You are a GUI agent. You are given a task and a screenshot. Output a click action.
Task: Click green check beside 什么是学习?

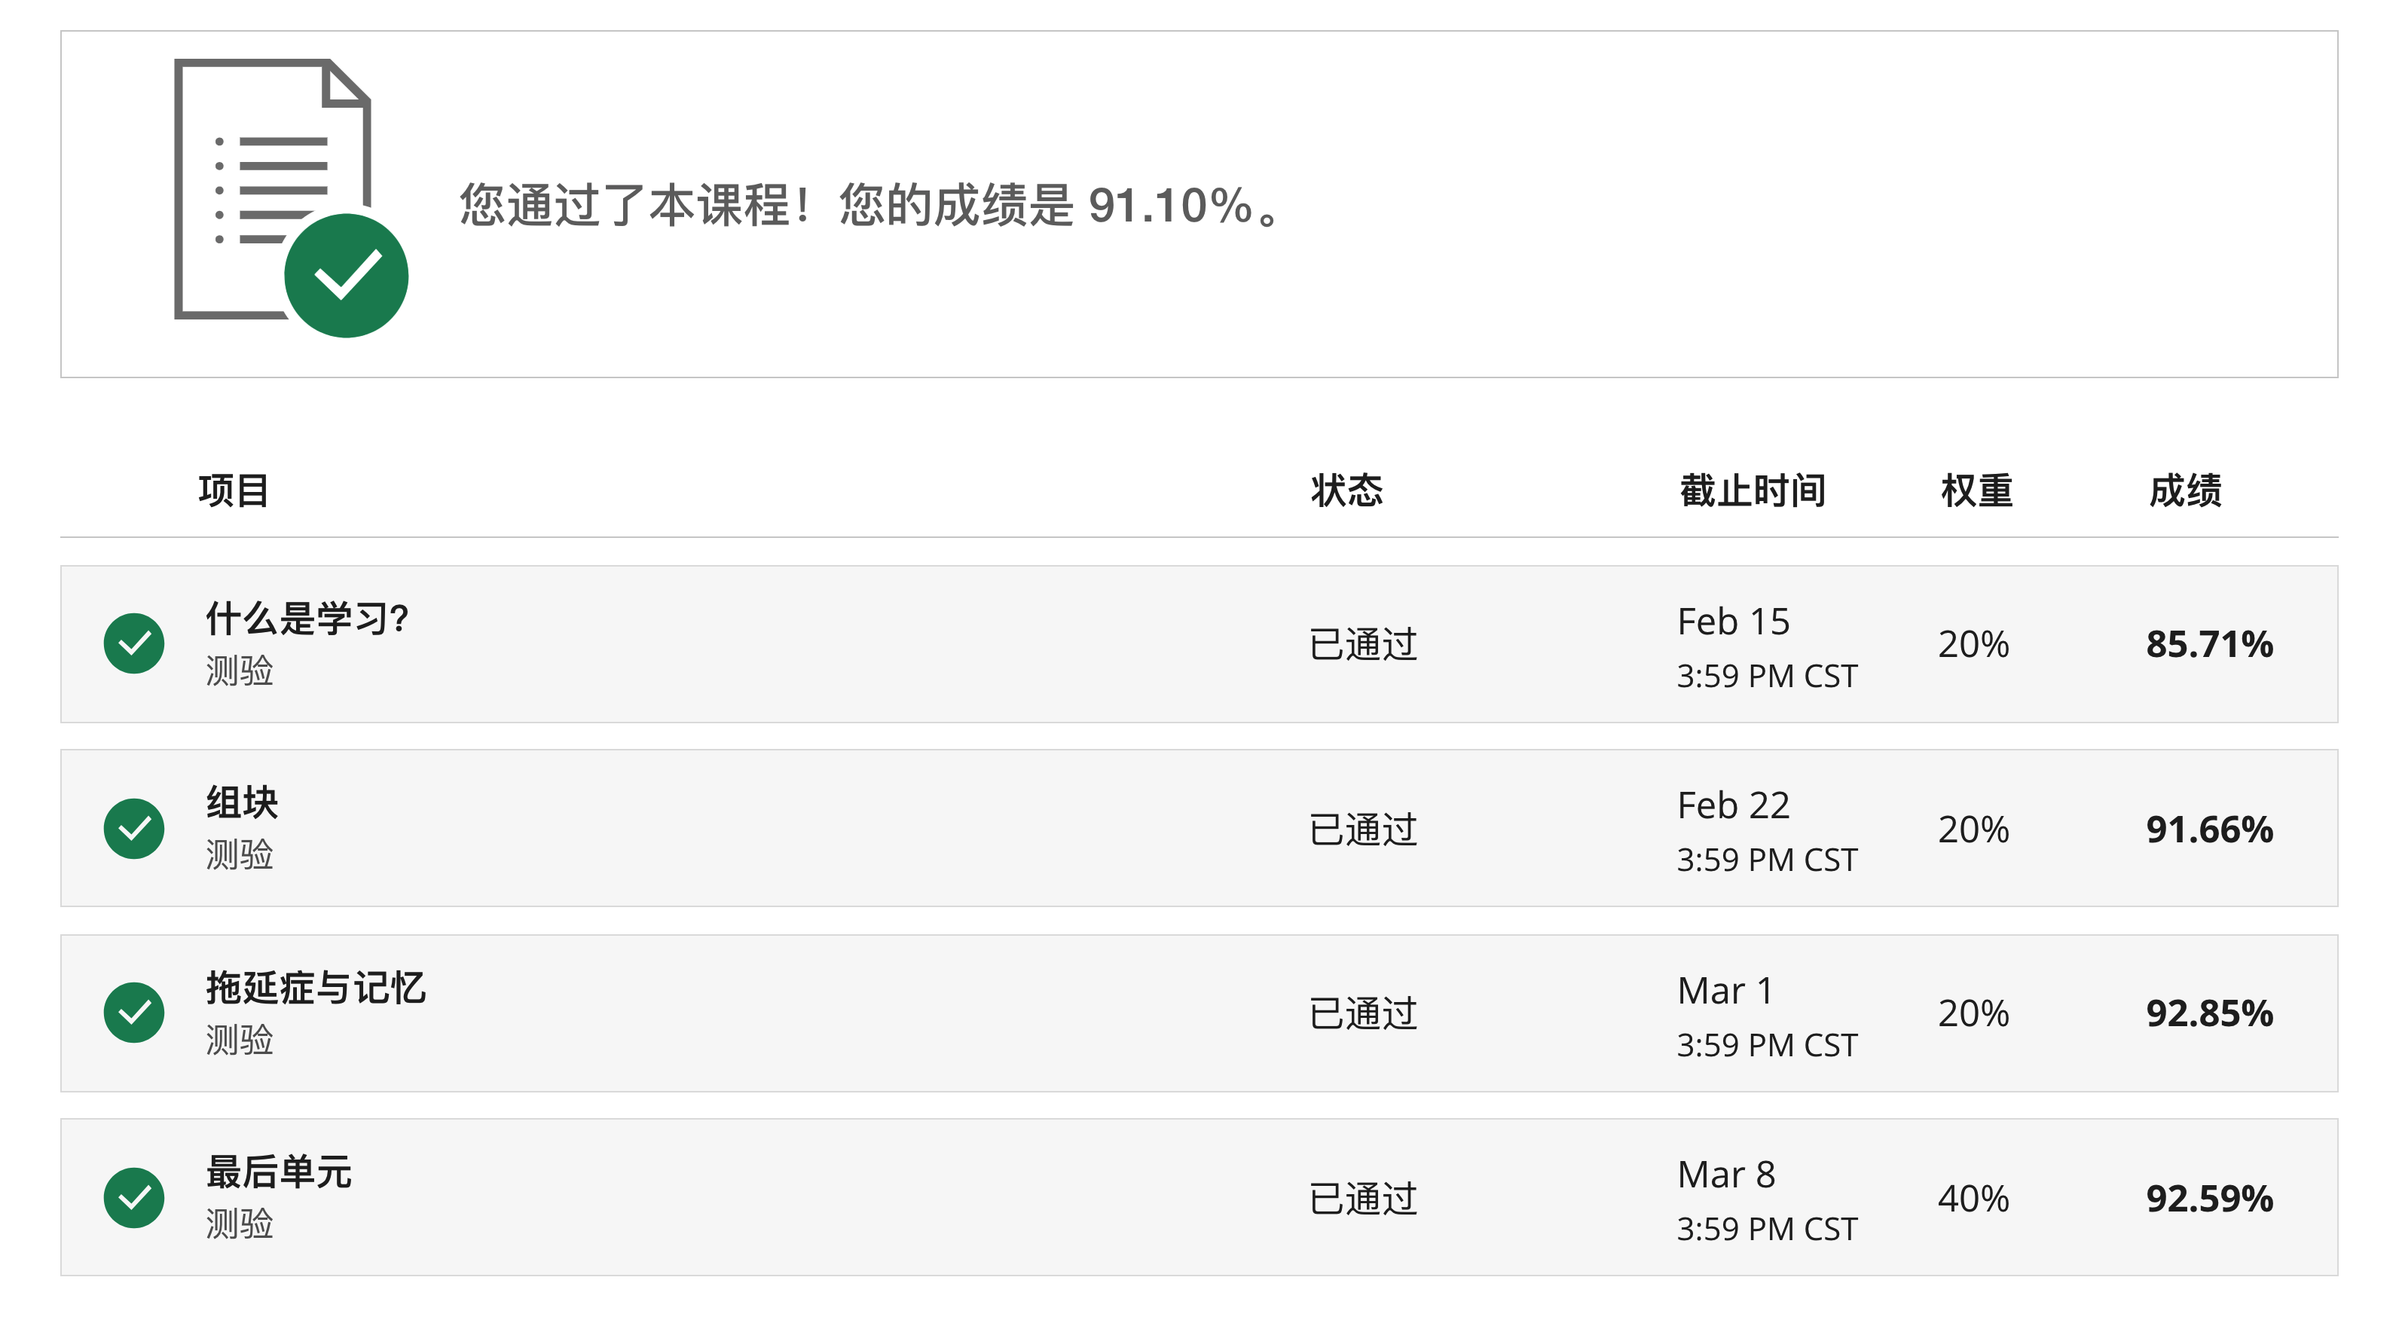[134, 643]
